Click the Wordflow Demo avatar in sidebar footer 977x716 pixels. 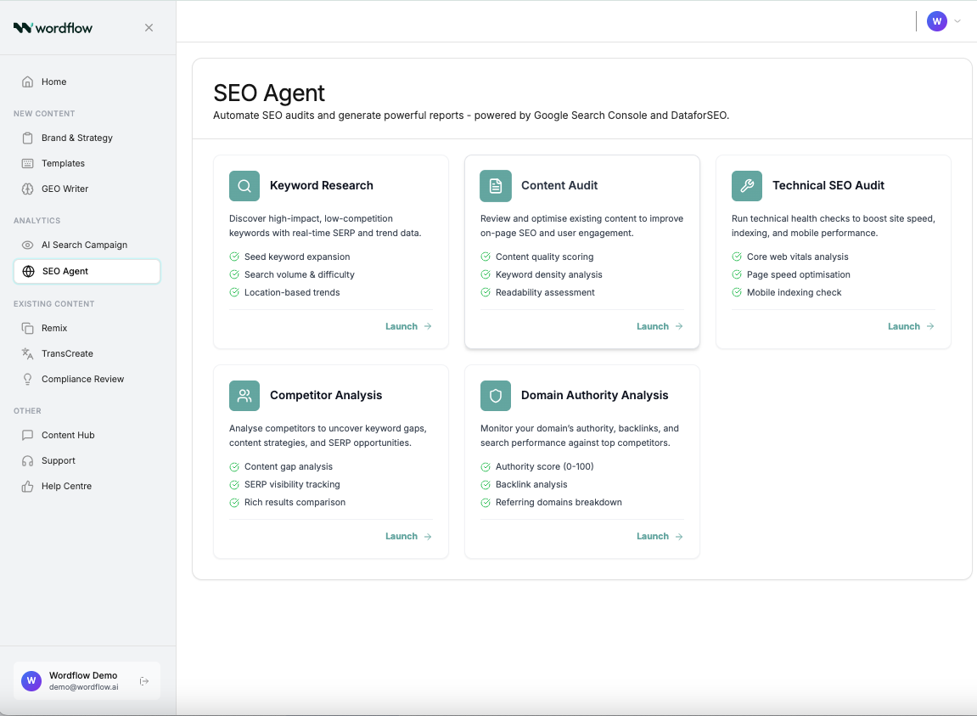(x=31, y=681)
